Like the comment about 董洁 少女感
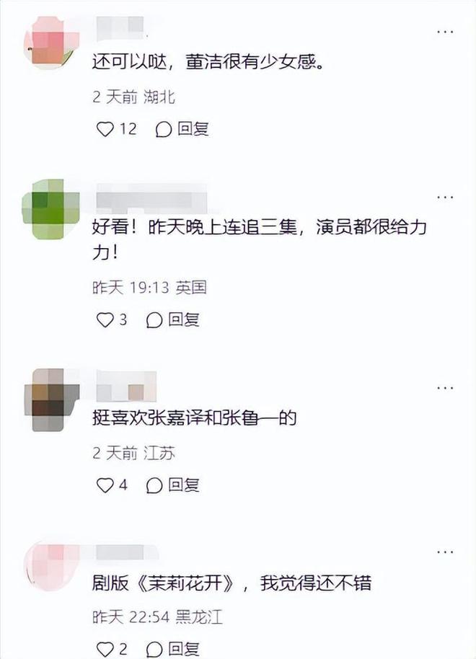This screenshot has width=476, height=659. tap(105, 129)
